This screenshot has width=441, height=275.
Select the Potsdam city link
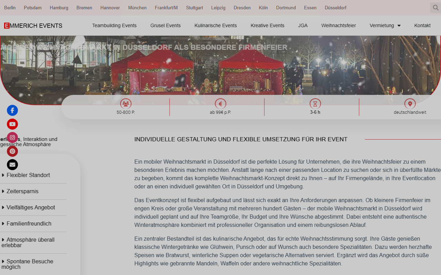33,8
